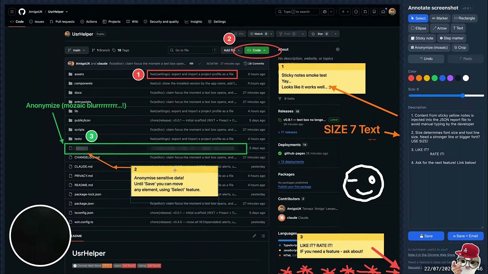Open the Copilot chat icon
The image size is (488, 274).
[x=324, y=12]
